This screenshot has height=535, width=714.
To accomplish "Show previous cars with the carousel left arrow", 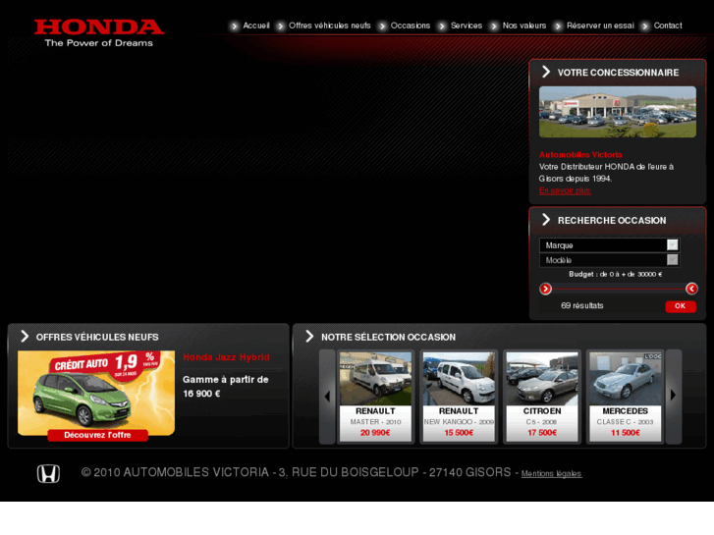I will 327,397.
